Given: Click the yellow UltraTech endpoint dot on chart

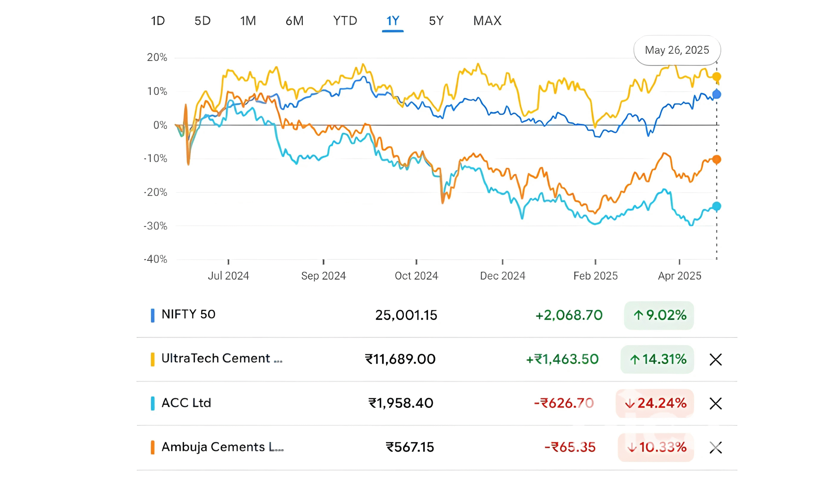Looking at the screenshot, I should tap(716, 77).
